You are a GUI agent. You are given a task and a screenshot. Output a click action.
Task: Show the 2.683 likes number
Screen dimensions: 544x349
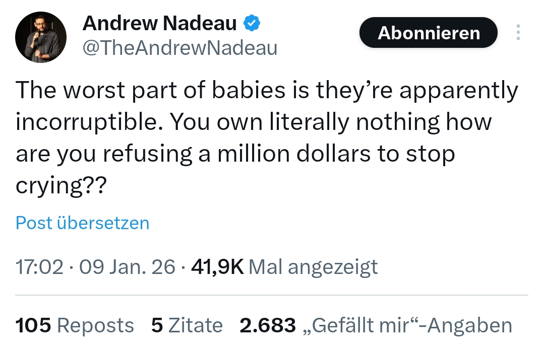(x=267, y=325)
